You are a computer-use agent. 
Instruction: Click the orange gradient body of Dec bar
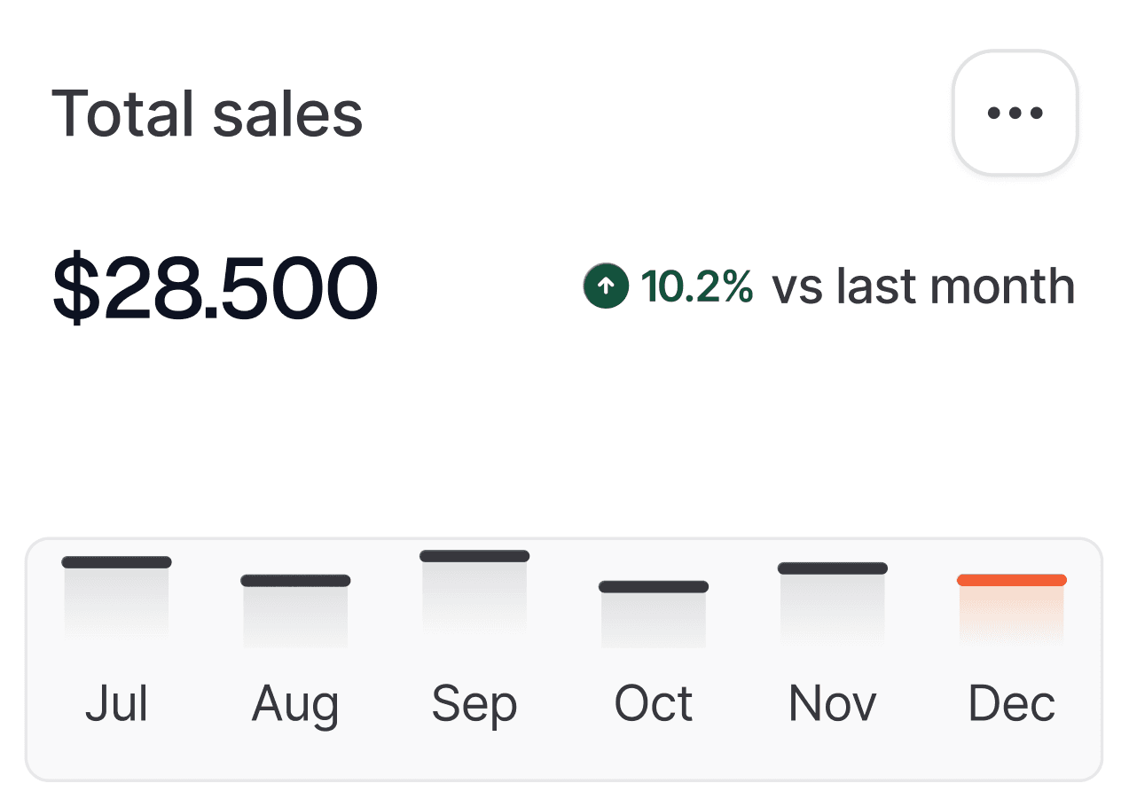(1012, 614)
